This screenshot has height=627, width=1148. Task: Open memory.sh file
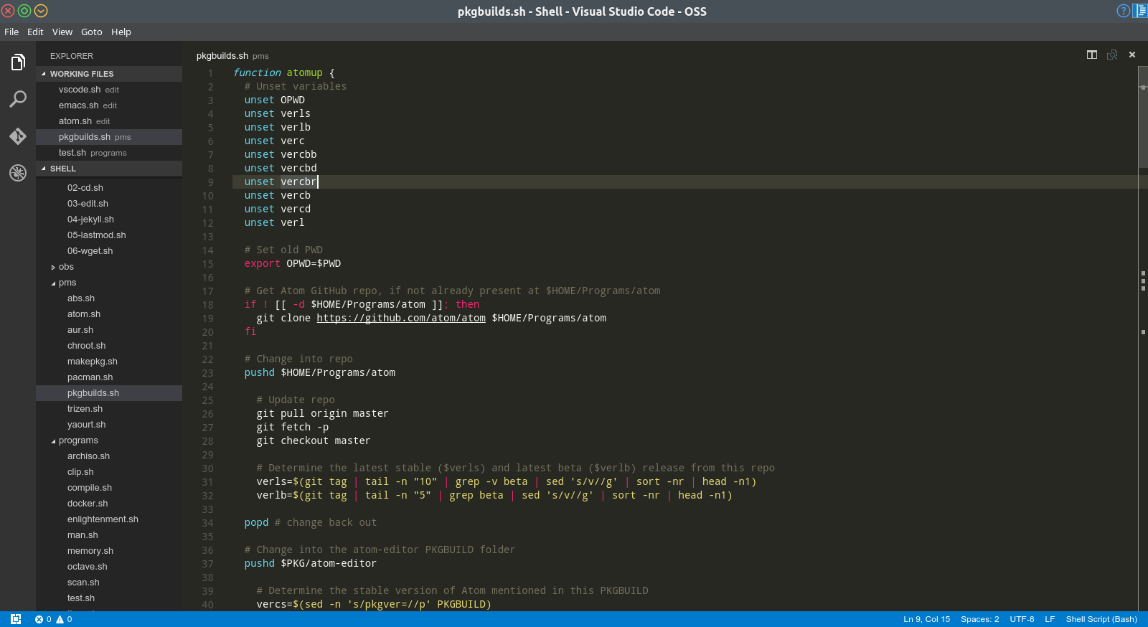click(109, 551)
